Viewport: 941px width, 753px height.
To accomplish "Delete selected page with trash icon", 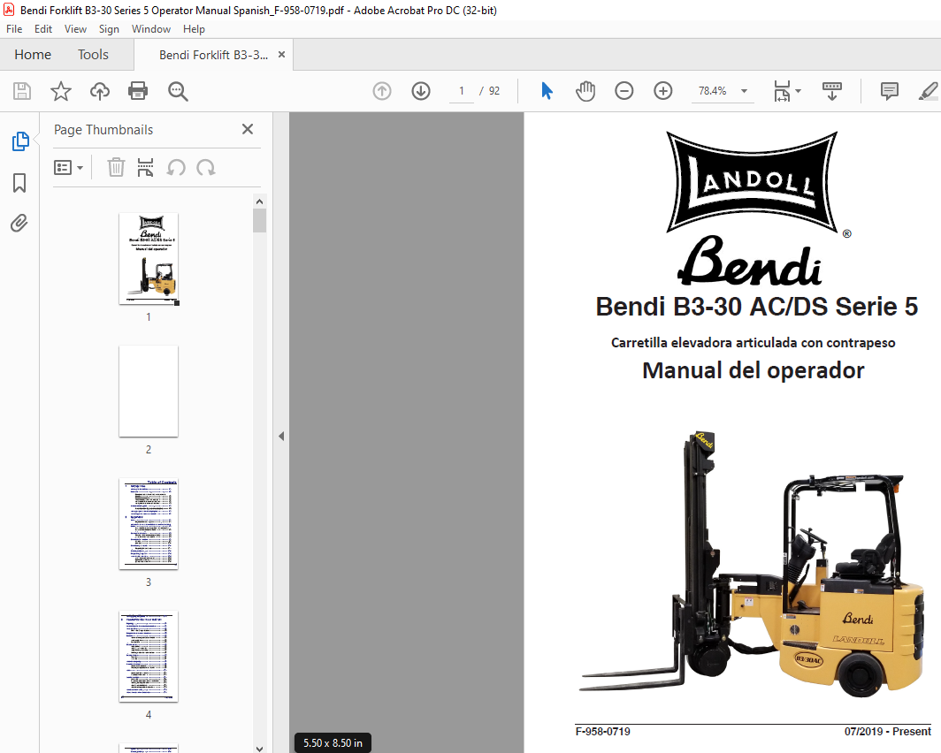I will pos(116,167).
